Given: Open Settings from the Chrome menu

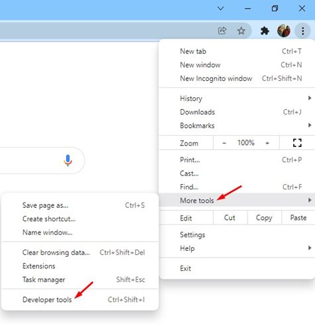Looking at the screenshot, I should [236, 234].
